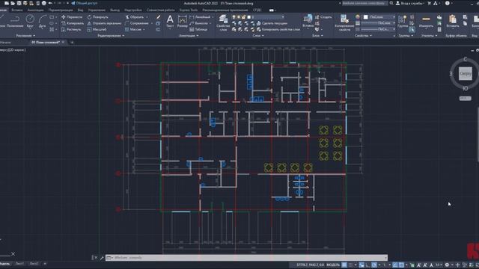Click in the command line input field
Screen dimensions: 479x269
(x=246, y=258)
